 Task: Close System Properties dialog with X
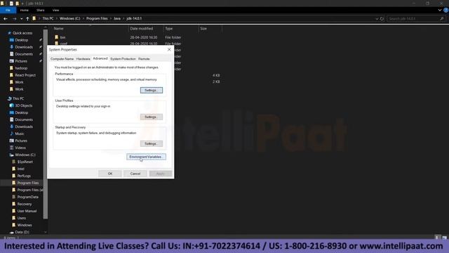pos(169,50)
